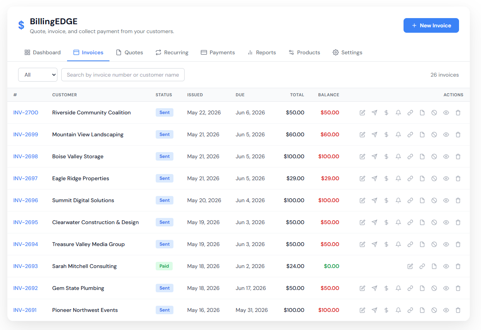The height and width of the screenshot is (330, 481).
Task: Open invoice link INV-2691
Action: [25, 310]
